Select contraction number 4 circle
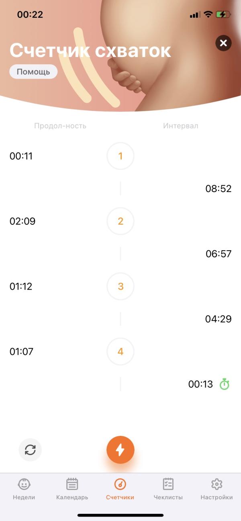The width and height of the screenshot is (241, 521). pyautogui.click(x=120, y=351)
